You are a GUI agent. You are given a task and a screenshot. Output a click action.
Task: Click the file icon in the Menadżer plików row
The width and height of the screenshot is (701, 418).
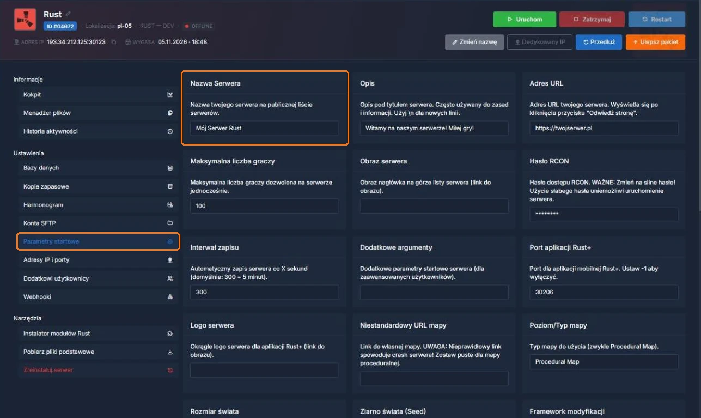pos(170,113)
